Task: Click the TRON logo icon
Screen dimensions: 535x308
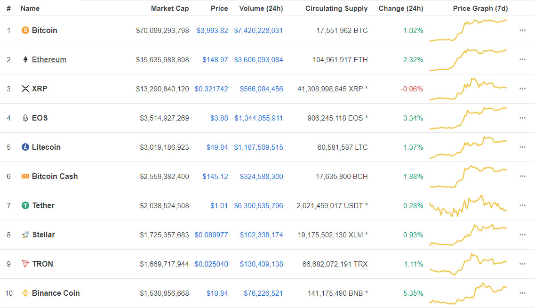Action: [25, 264]
